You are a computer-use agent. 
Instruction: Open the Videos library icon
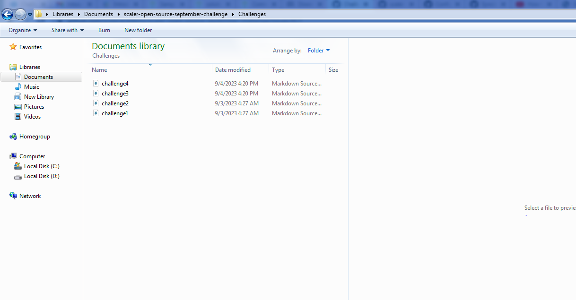coord(18,116)
